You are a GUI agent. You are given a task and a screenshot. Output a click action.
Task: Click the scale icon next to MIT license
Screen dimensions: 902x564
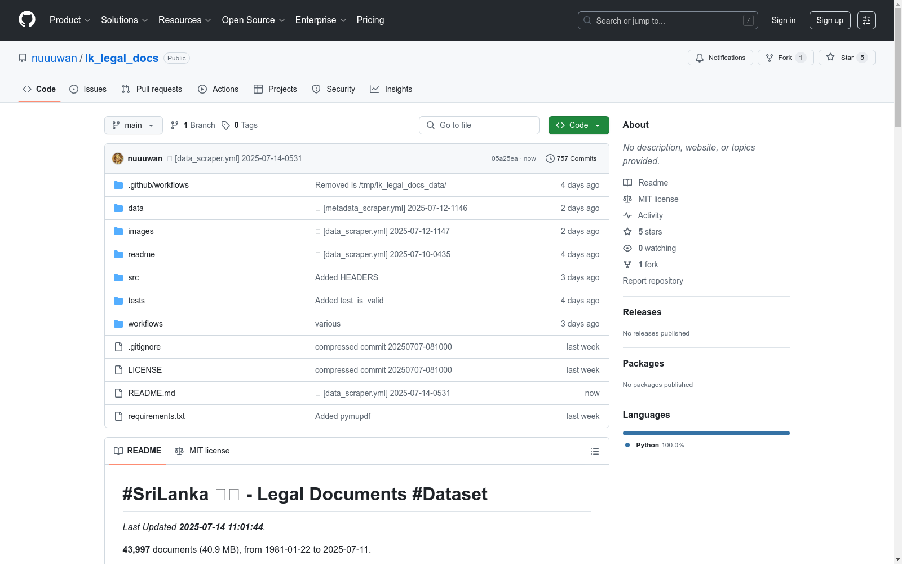(x=627, y=199)
